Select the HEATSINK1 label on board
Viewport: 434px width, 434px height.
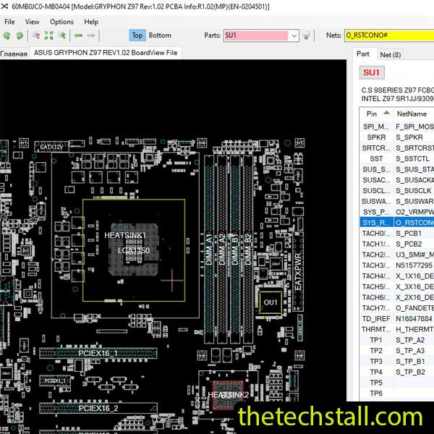coord(125,235)
